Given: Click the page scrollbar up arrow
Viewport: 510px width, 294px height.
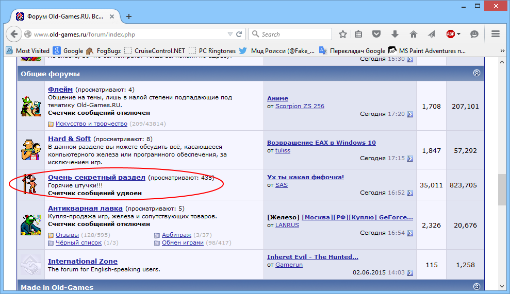Looking at the screenshot, I should pos(502,62).
